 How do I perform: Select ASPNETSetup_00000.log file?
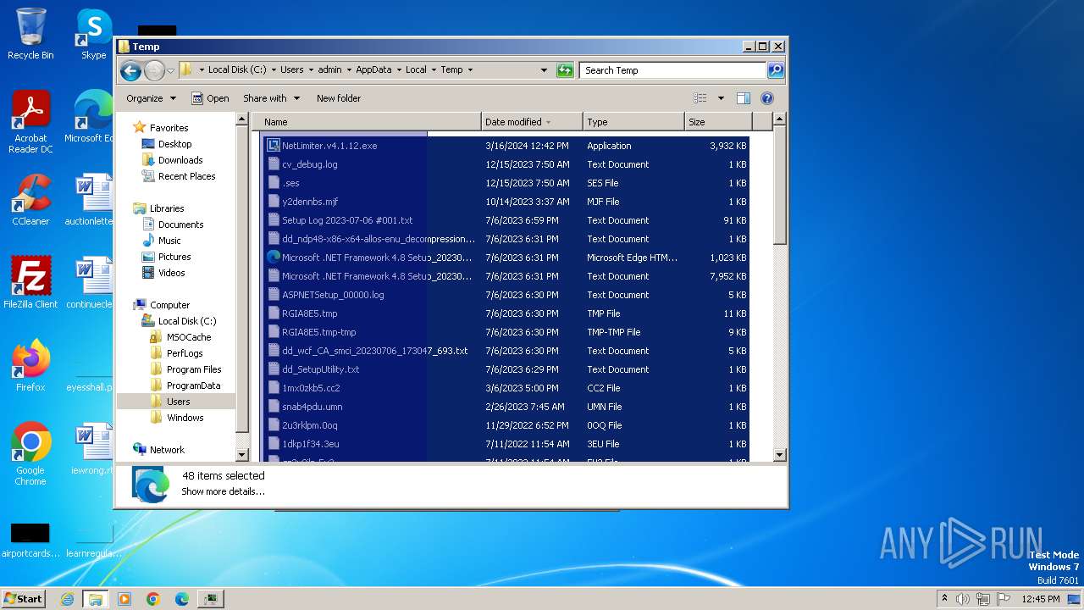click(x=333, y=295)
